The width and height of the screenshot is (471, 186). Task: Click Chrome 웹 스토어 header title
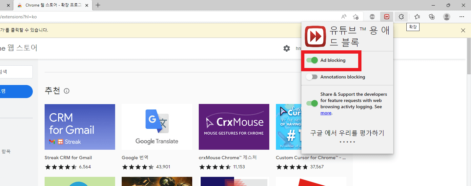tap(19, 48)
